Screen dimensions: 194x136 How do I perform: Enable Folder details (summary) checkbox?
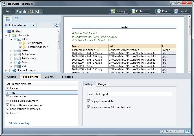click(x=7, y=101)
